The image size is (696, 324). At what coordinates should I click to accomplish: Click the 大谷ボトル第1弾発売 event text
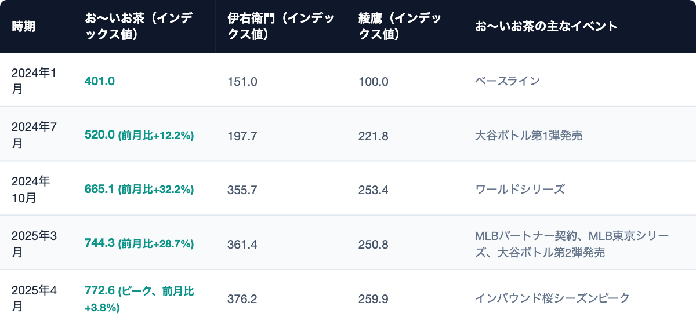pyautogui.click(x=528, y=136)
